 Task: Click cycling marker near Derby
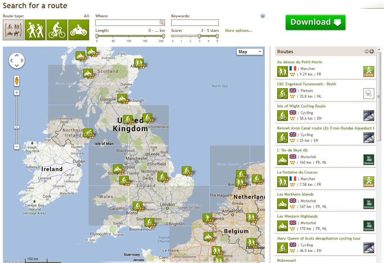coord(162,177)
